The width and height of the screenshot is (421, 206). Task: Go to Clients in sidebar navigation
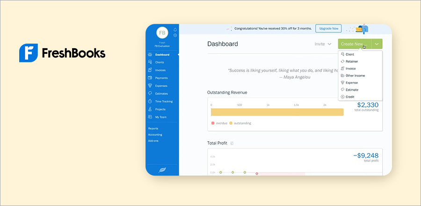tap(160, 62)
